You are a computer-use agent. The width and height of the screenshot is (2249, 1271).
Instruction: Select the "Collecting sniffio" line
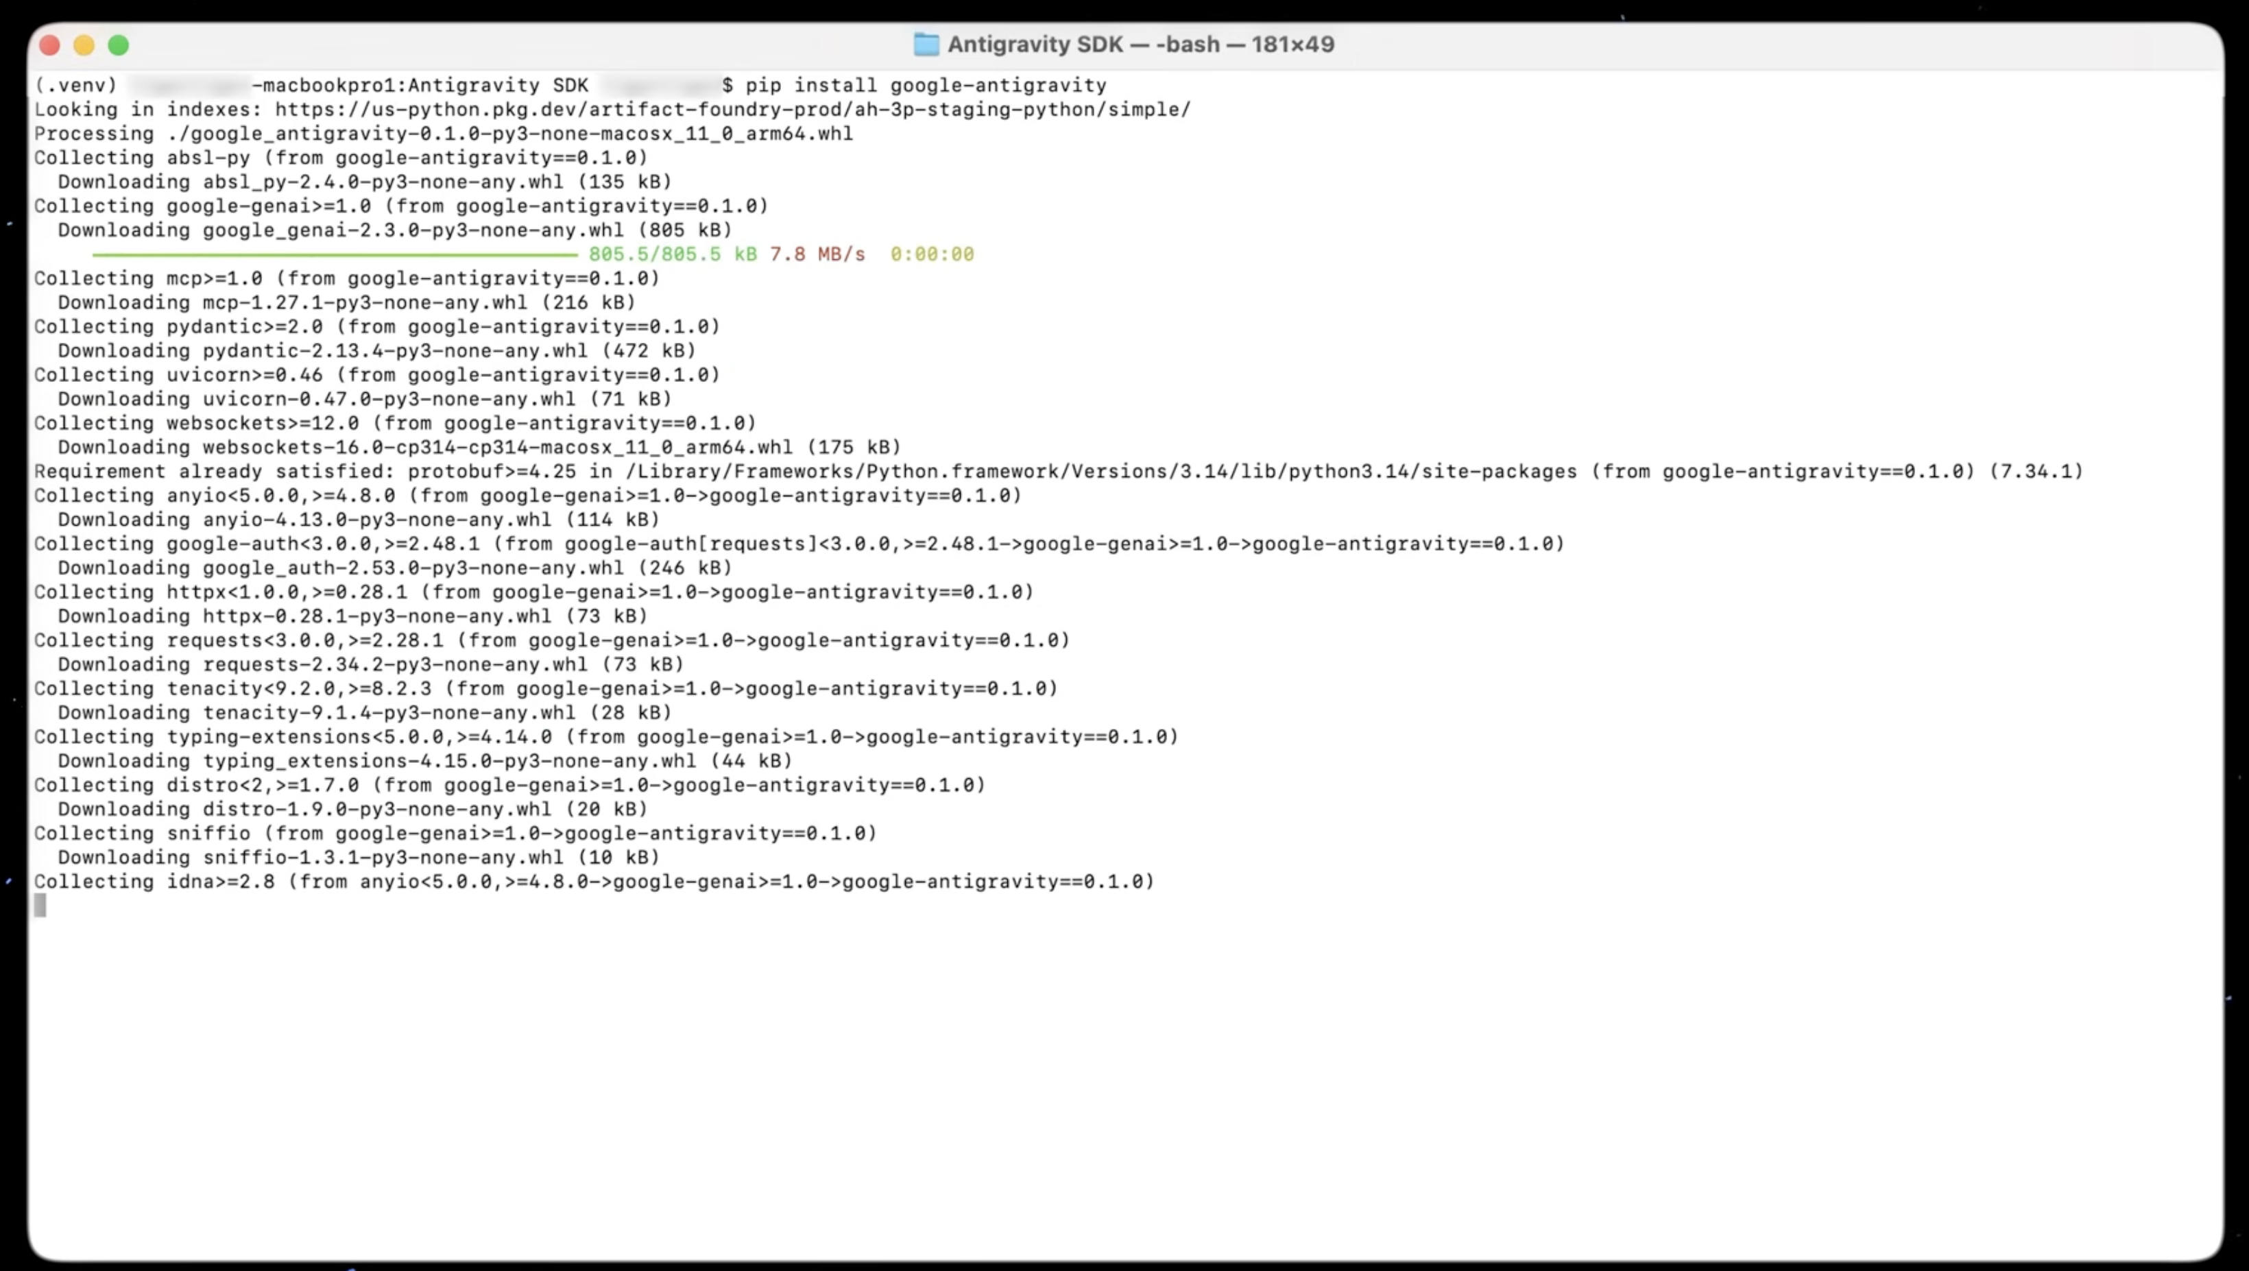pyautogui.click(x=456, y=834)
